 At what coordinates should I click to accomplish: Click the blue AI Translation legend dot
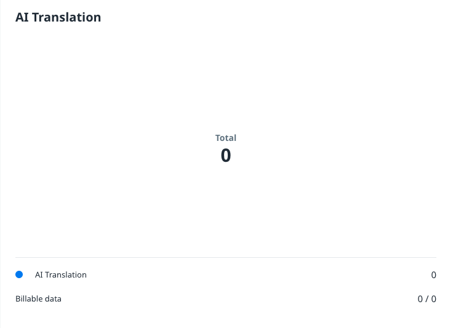click(19, 274)
